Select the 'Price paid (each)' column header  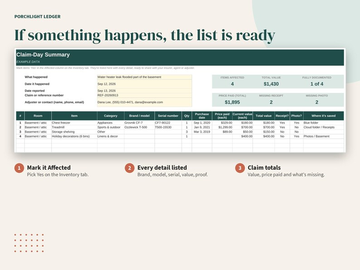[x=222, y=116]
